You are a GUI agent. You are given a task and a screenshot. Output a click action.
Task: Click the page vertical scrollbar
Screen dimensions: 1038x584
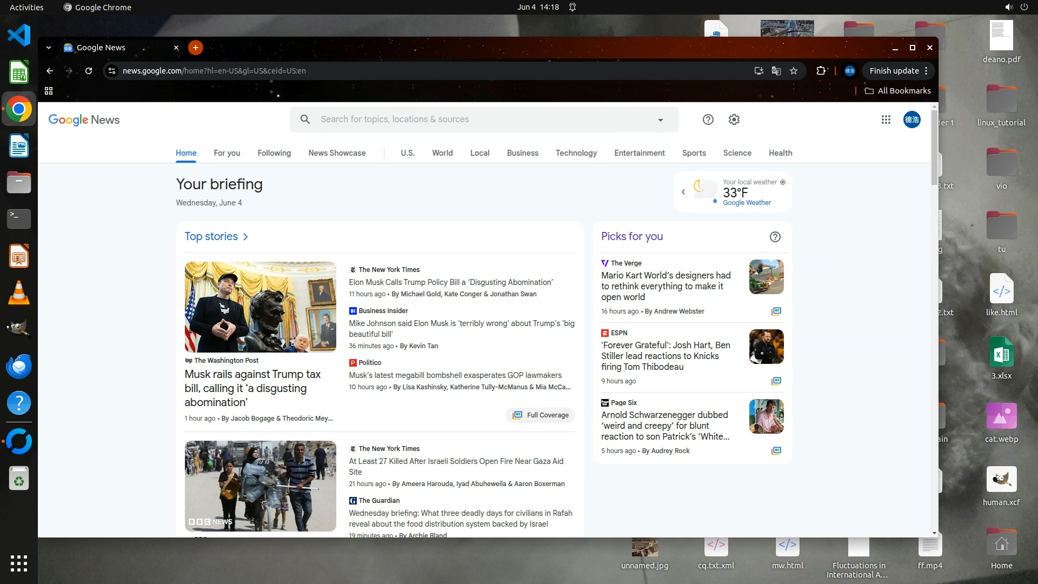pos(934,146)
